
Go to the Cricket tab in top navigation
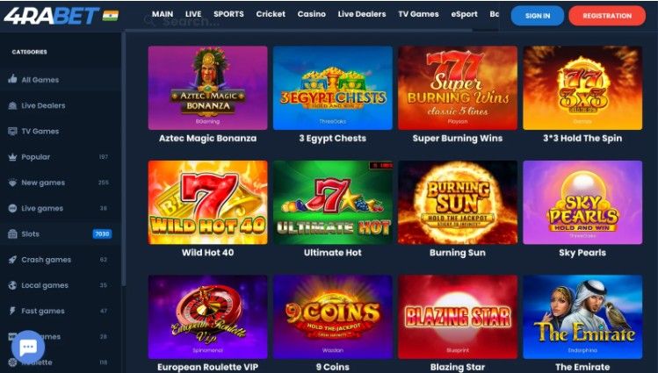271,14
